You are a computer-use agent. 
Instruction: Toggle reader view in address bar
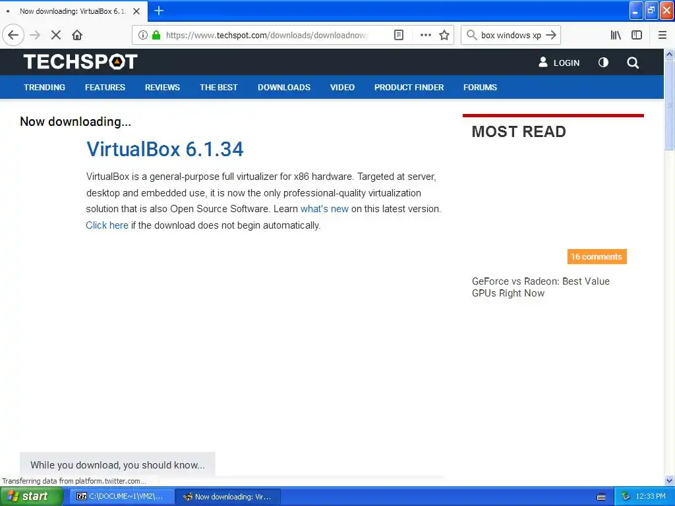coord(399,35)
